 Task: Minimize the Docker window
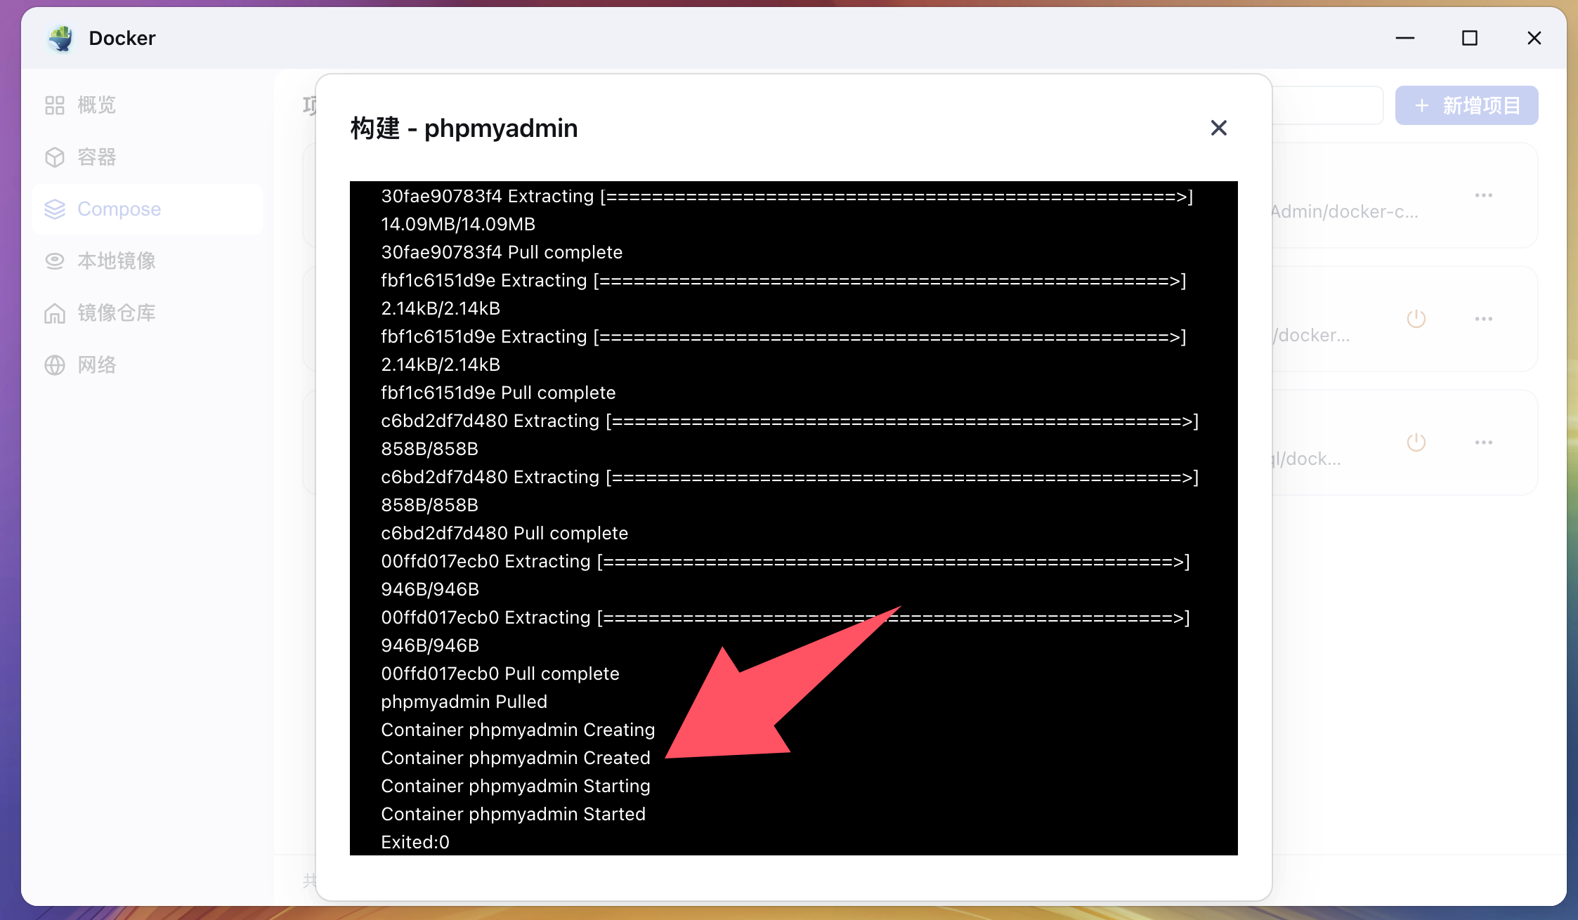(x=1405, y=38)
